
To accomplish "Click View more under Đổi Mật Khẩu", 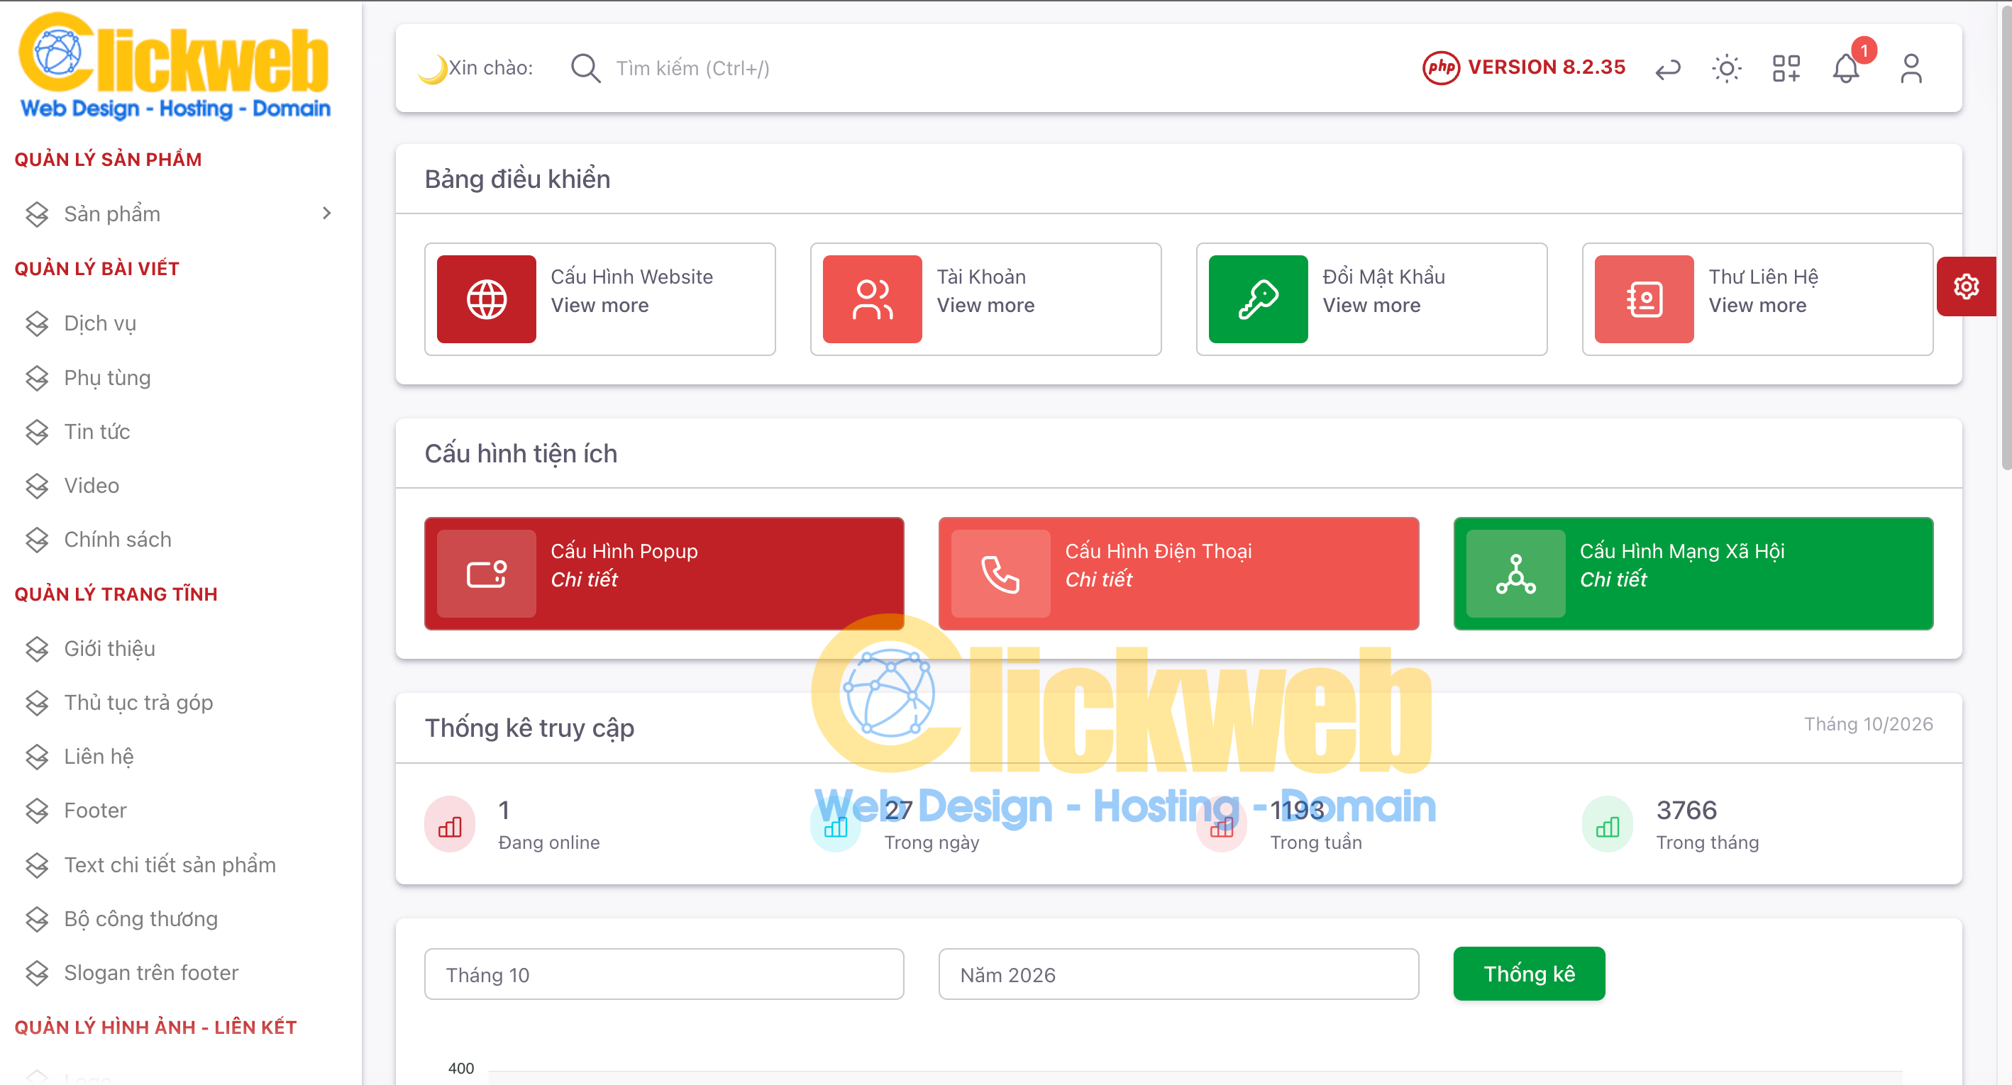I will [1371, 305].
